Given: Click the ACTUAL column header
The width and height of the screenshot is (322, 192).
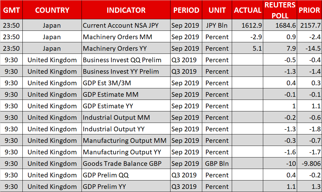Looking at the screenshot, I should click(247, 10).
